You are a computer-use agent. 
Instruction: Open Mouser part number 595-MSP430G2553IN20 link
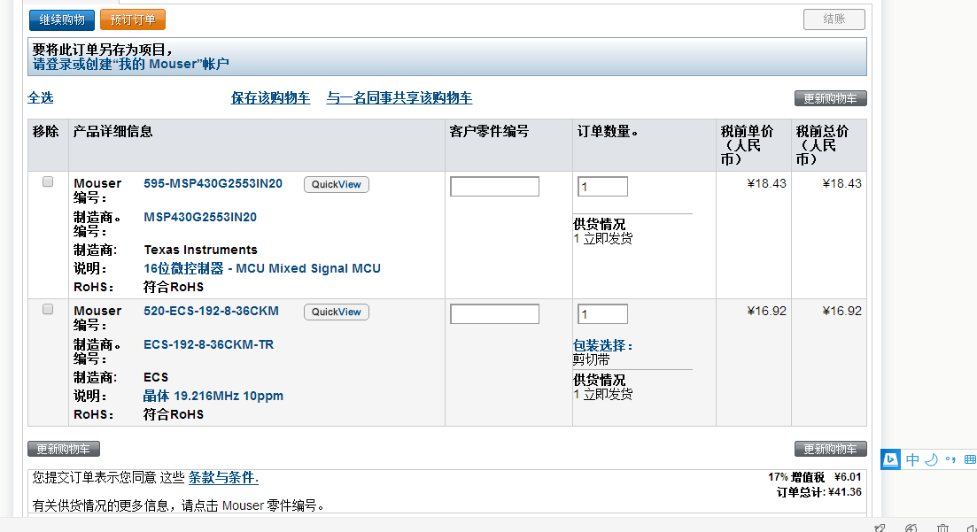coord(213,184)
